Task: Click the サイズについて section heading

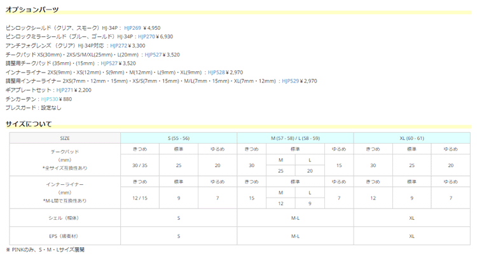Action: pos(29,124)
